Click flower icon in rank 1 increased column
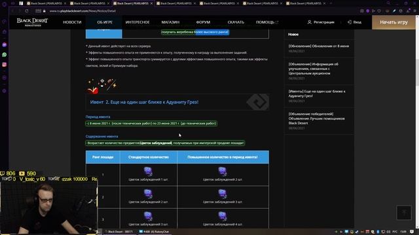This screenshot has height=235, width=419. [223, 171]
